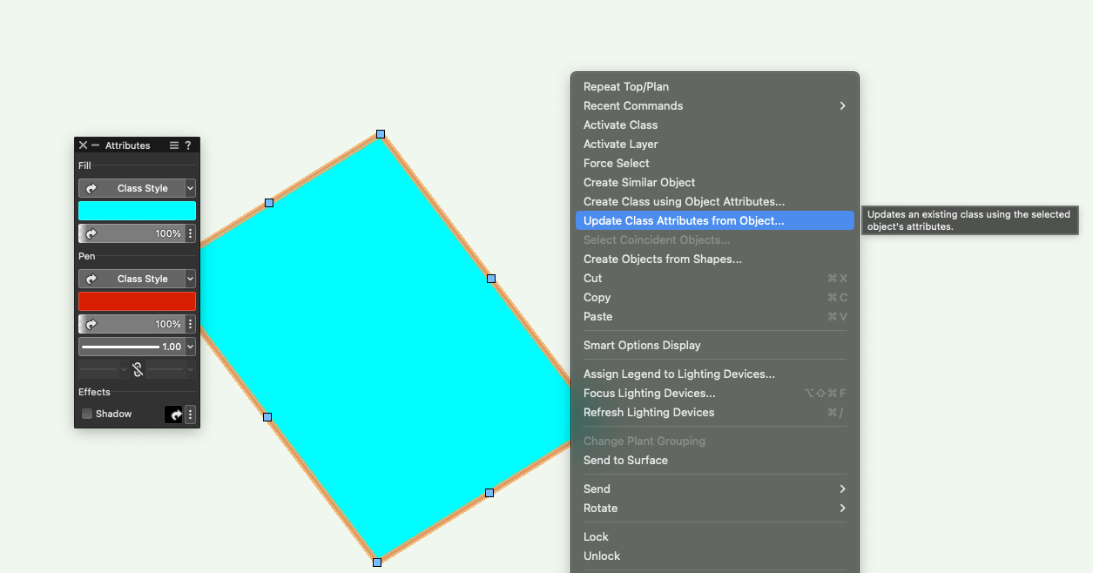Open the Attributes palette hamburger menu
1093x573 pixels.
point(174,145)
